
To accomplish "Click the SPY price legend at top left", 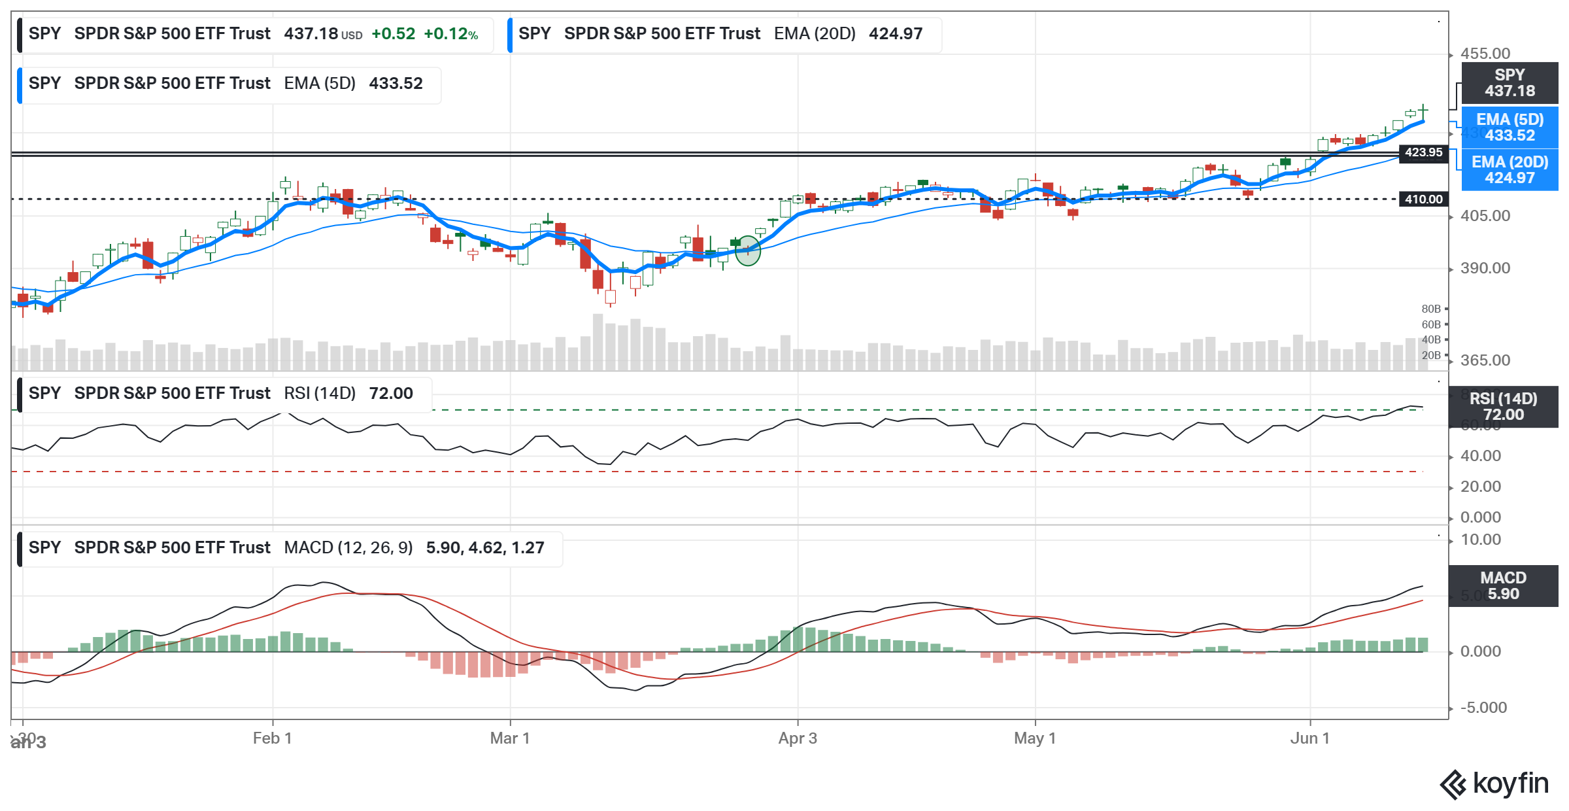I will click(x=254, y=34).
